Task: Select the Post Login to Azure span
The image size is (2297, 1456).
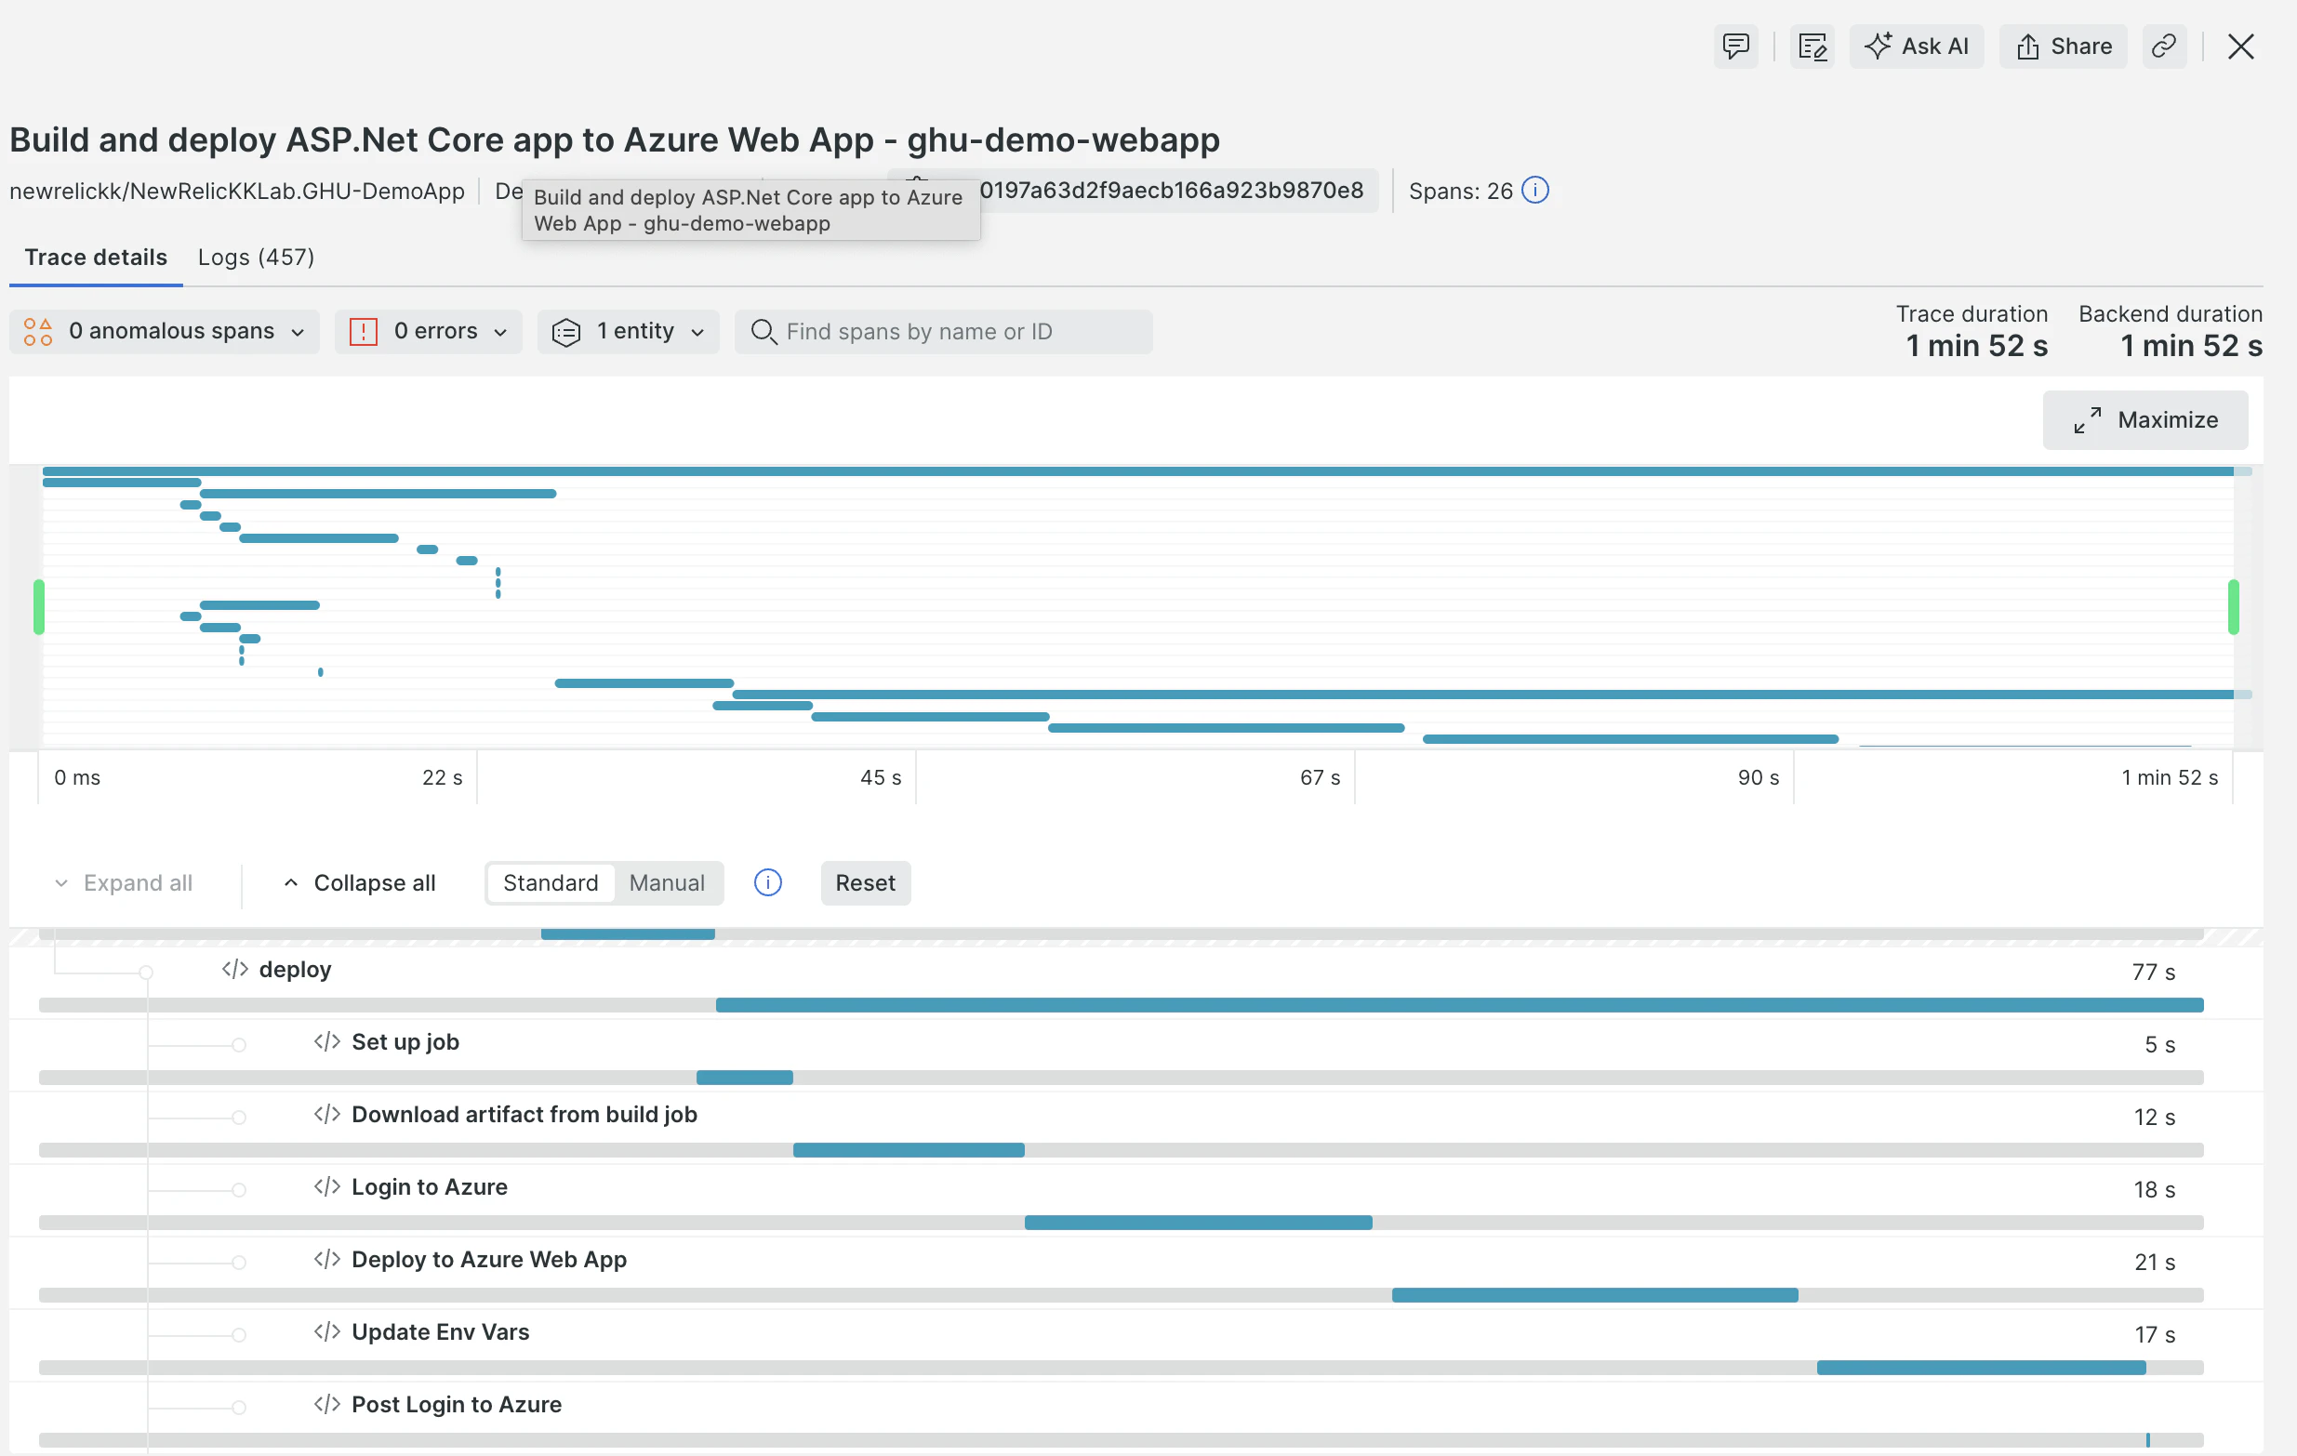Action: 1135,1418
